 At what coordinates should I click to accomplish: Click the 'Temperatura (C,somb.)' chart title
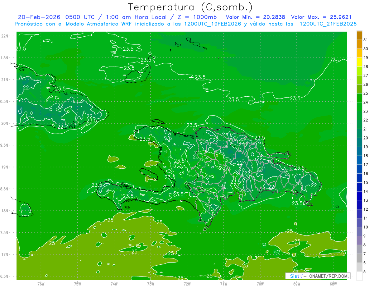(190, 7)
